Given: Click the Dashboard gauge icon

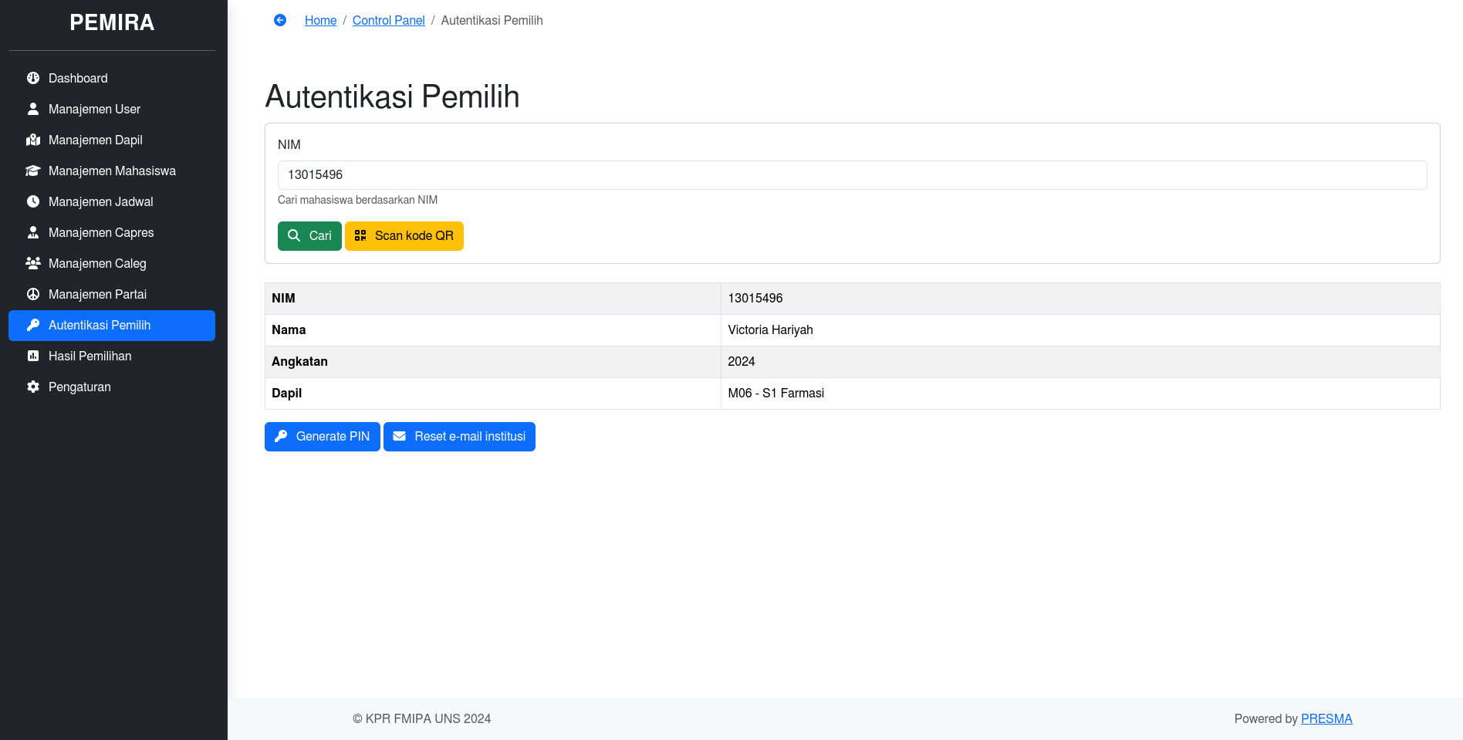Looking at the screenshot, I should coord(33,78).
